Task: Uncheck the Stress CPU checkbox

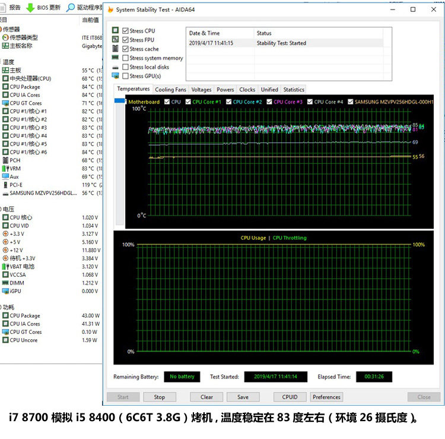Action: click(x=125, y=31)
